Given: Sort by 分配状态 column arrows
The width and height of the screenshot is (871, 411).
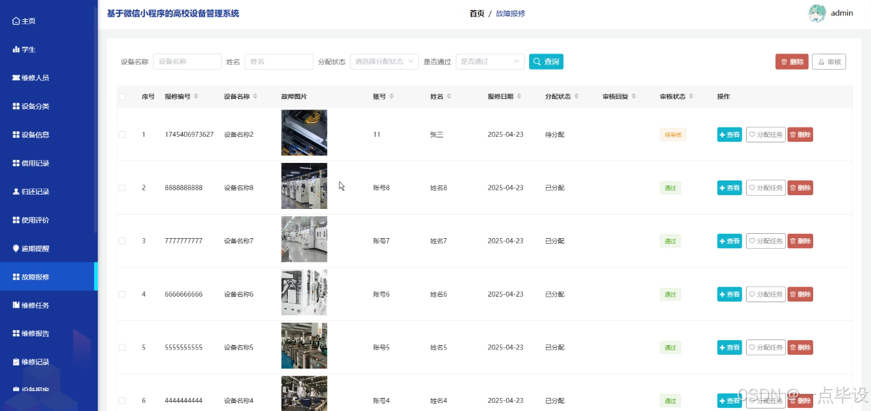Looking at the screenshot, I should coord(576,96).
